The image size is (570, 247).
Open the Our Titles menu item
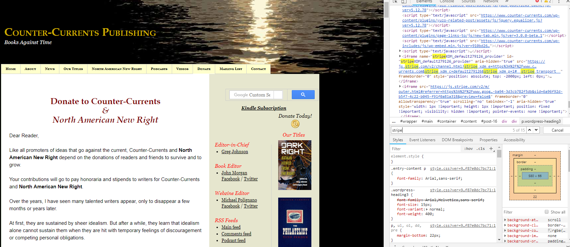(x=73, y=69)
